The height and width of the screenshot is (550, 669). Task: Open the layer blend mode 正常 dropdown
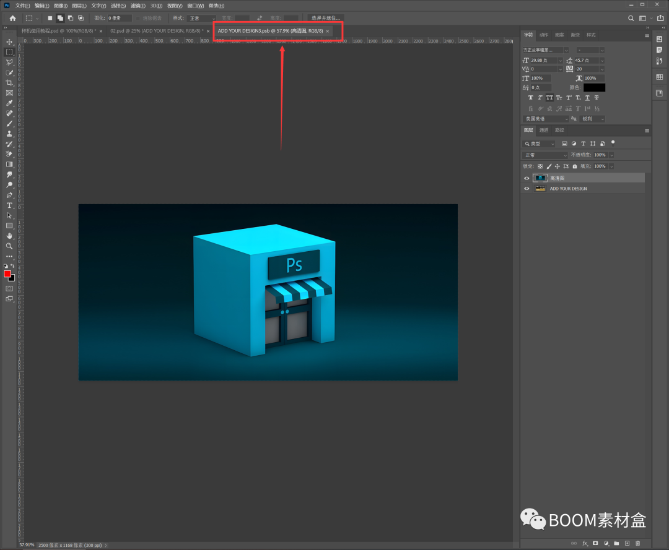point(544,155)
